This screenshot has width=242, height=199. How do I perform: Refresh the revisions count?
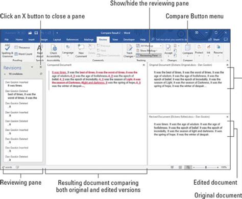[x=41, y=74]
